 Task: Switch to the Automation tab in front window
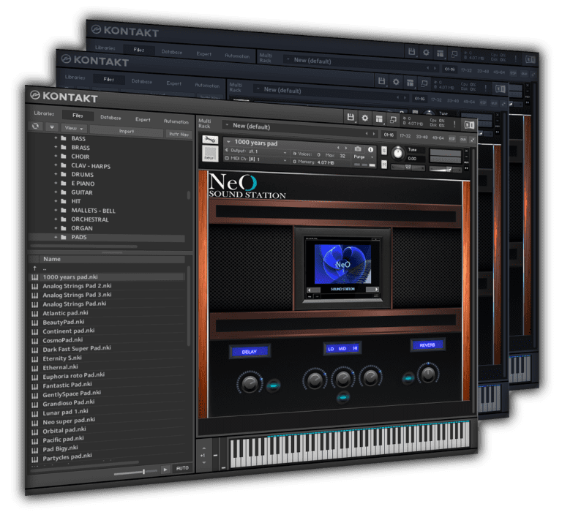pos(176,121)
